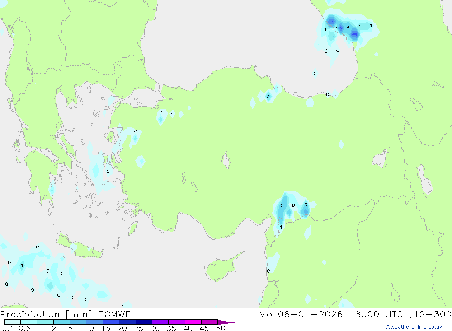Select the 30–35 mm violet legend swatch

pos(160,322)
